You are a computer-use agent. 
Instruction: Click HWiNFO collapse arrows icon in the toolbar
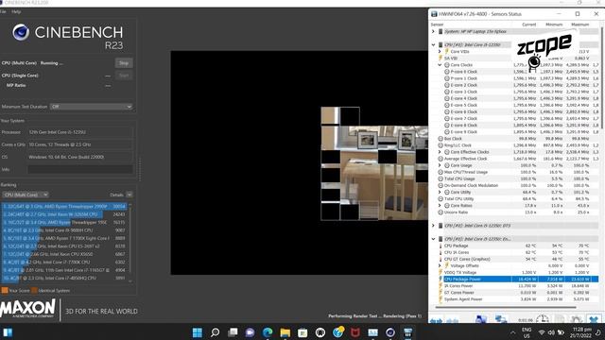[x=453, y=320]
